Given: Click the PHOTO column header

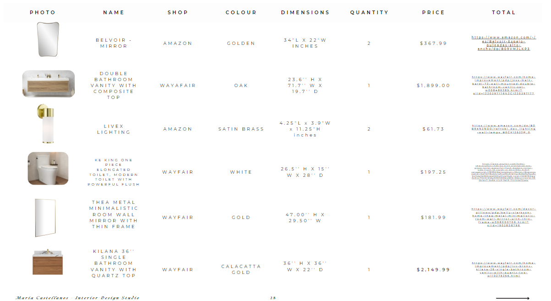Looking at the screenshot, I should (43, 12).
